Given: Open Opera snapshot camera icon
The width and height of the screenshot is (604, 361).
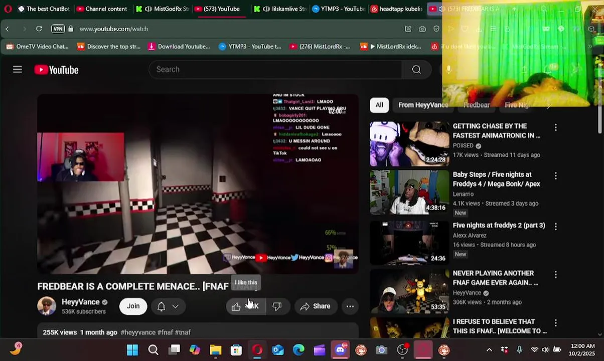Looking at the screenshot, I should (422, 29).
